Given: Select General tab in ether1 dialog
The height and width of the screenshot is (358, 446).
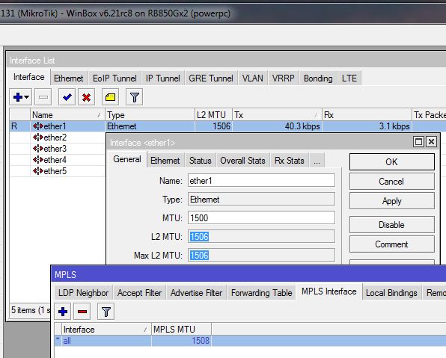Looking at the screenshot, I should [x=127, y=159].
